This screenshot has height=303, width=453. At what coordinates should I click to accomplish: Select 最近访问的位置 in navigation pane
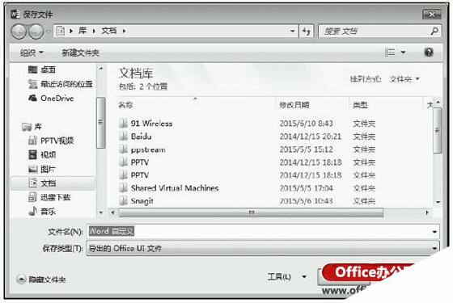tap(61, 84)
